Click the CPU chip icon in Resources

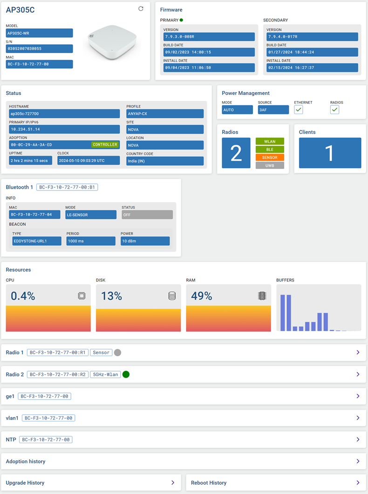pos(82,296)
